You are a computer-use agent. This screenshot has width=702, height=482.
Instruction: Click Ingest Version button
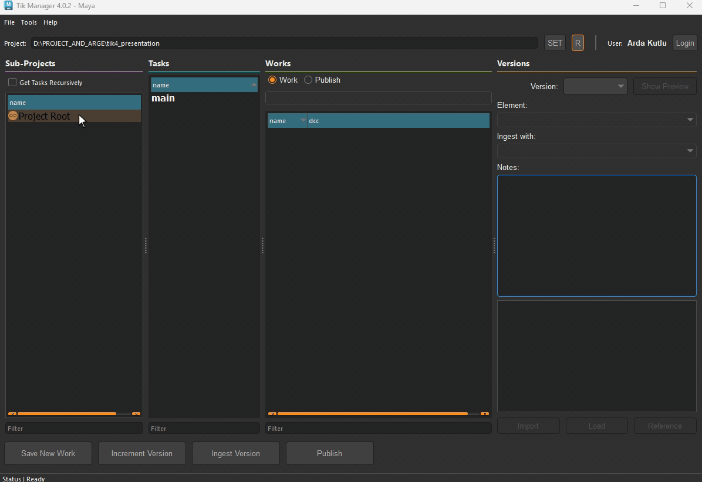(x=236, y=453)
